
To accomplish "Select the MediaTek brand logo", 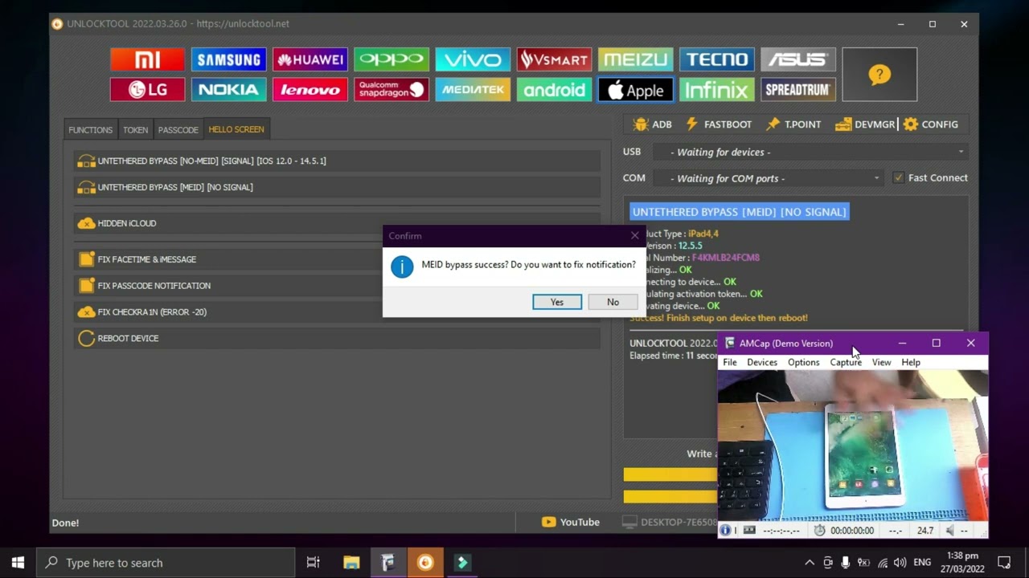I will 473,90.
